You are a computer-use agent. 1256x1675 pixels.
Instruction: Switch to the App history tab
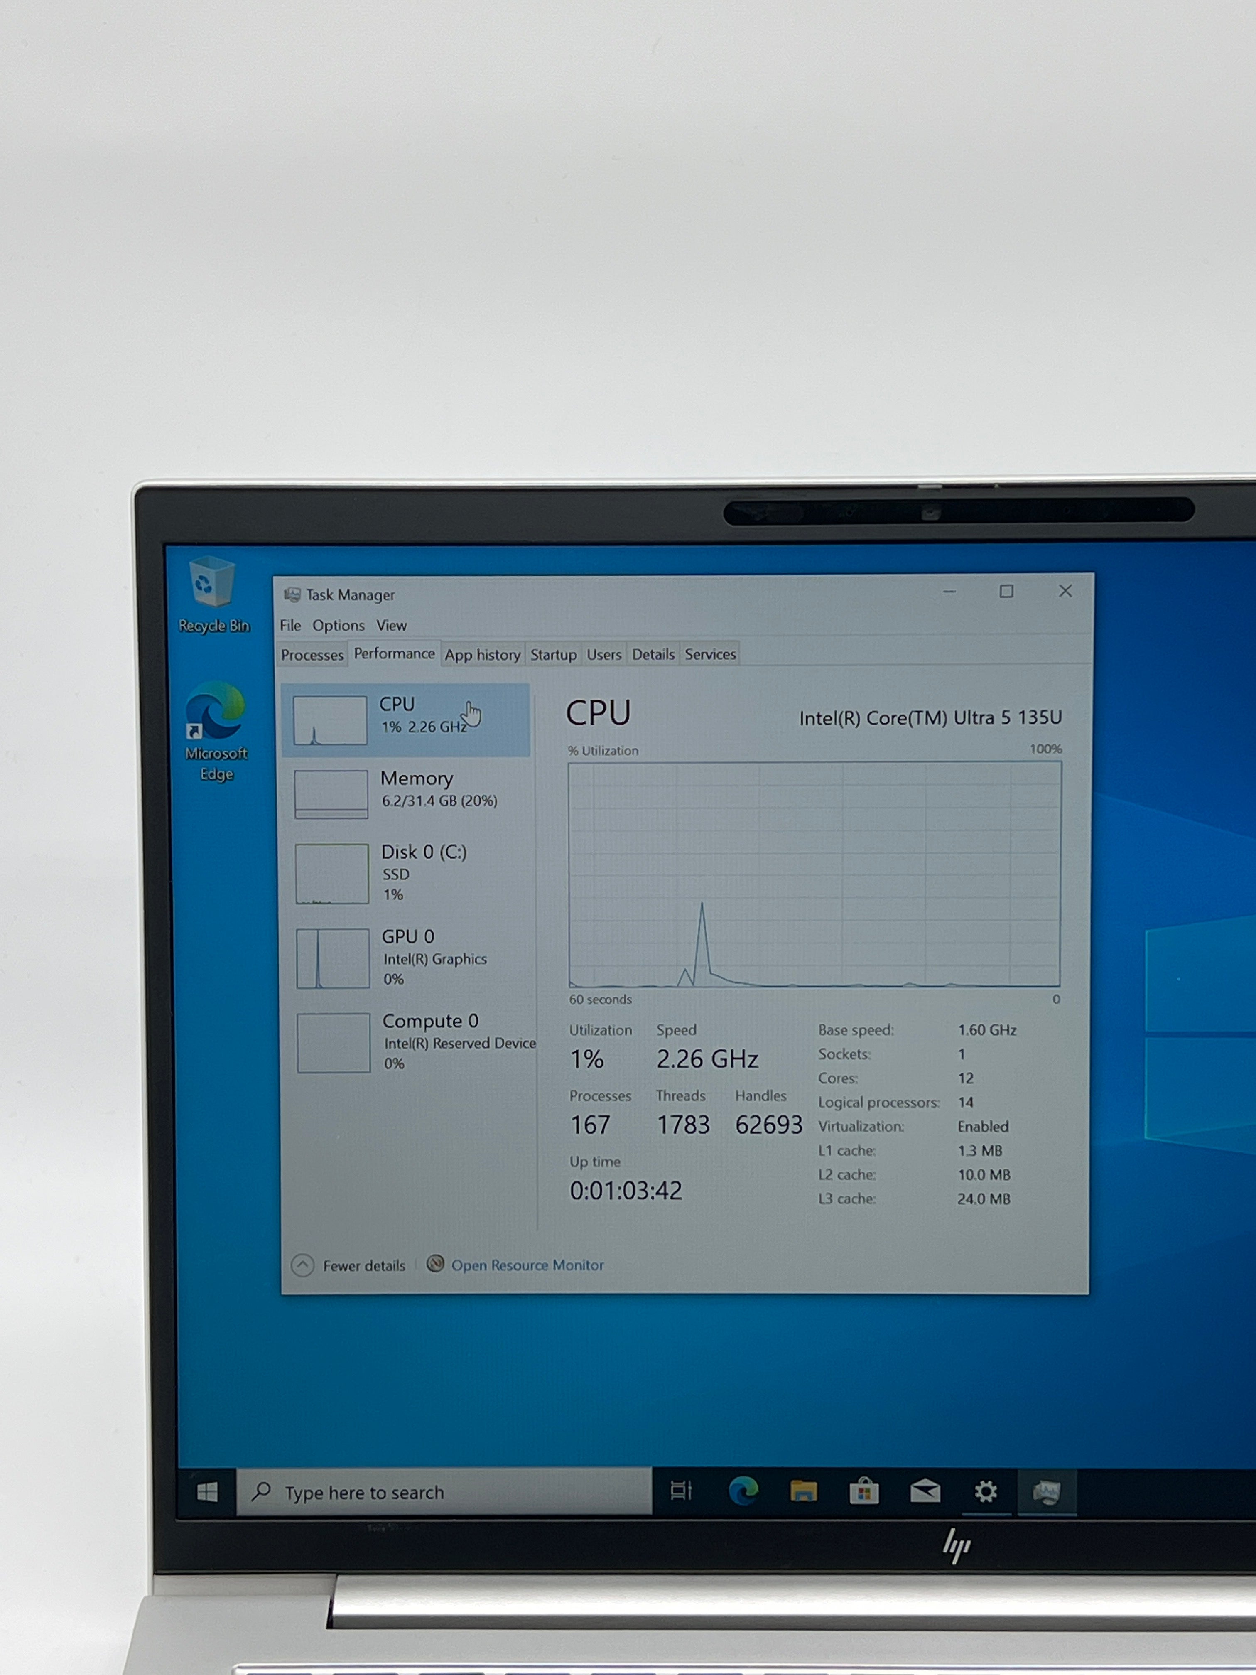coord(482,655)
